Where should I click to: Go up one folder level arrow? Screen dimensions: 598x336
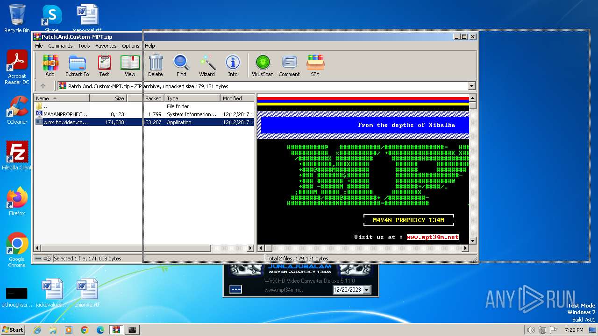point(43,86)
